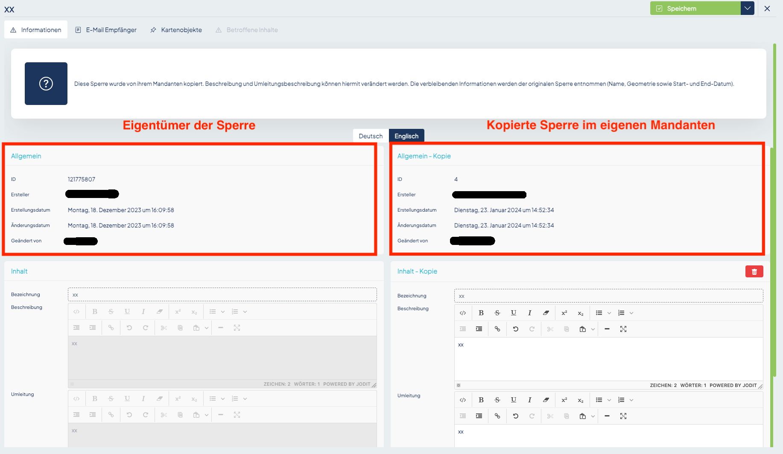Apply underline in Kopie Beschreibung editor

[x=514, y=313]
